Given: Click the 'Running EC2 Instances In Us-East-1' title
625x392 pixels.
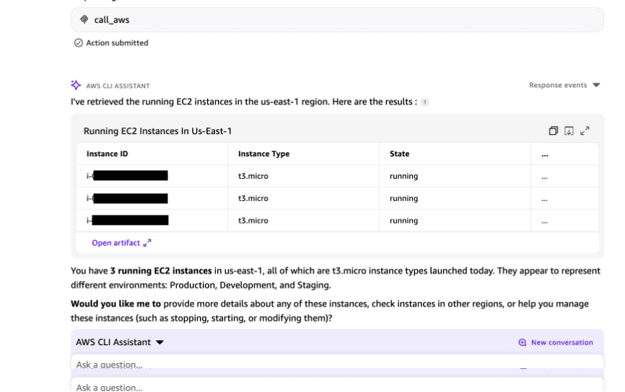Looking at the screenshot, I should point(157,131).
